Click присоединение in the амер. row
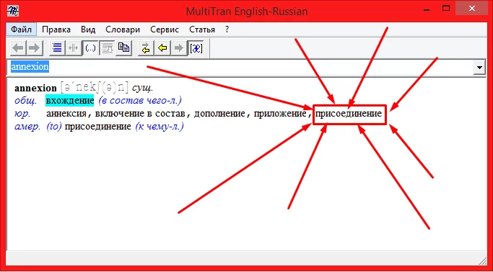493x272 pixels. (97, 127)
